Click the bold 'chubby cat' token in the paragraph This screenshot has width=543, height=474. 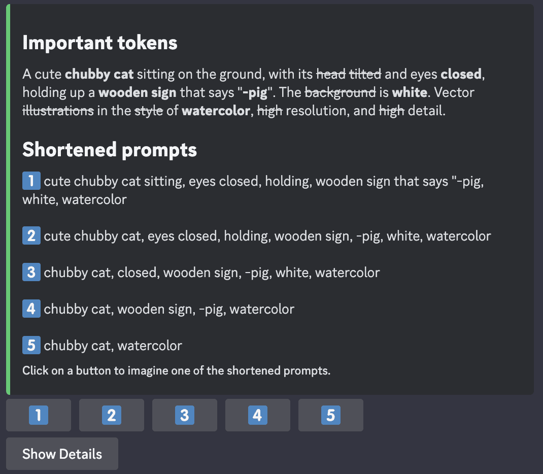pos(99,74)
